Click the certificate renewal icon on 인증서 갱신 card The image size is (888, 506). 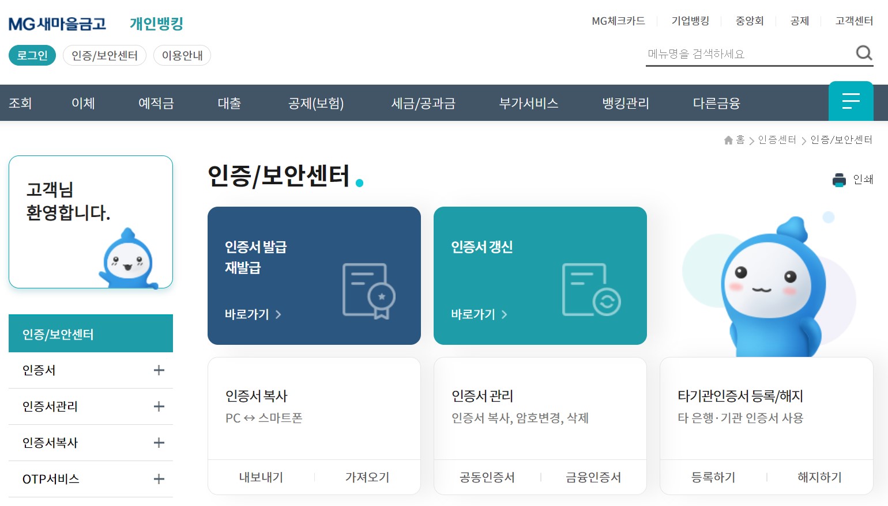click(x=590, y=290)
